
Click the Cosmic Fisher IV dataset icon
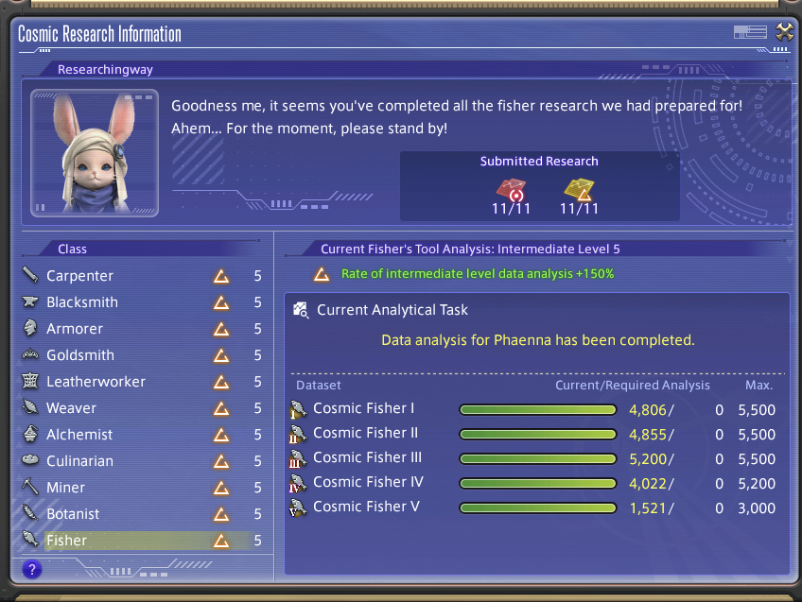click(x=298, y=483)
